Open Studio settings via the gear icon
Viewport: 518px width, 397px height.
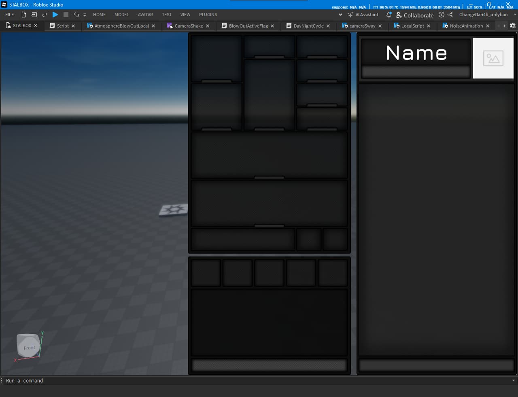[513, 25]
